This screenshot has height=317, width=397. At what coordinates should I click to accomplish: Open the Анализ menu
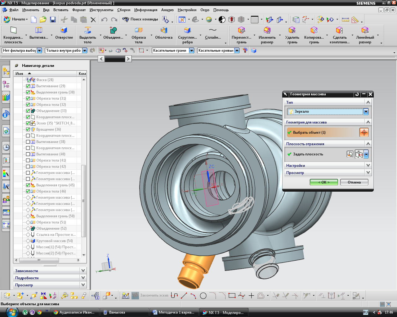tap(167, 10)
